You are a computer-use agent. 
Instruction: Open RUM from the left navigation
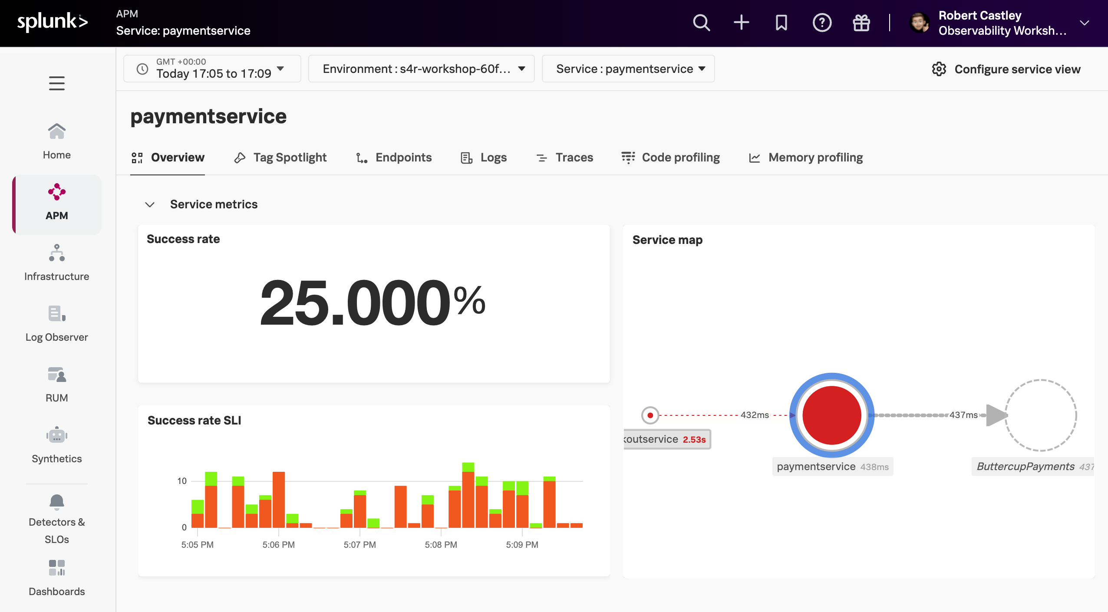[56, 384]
